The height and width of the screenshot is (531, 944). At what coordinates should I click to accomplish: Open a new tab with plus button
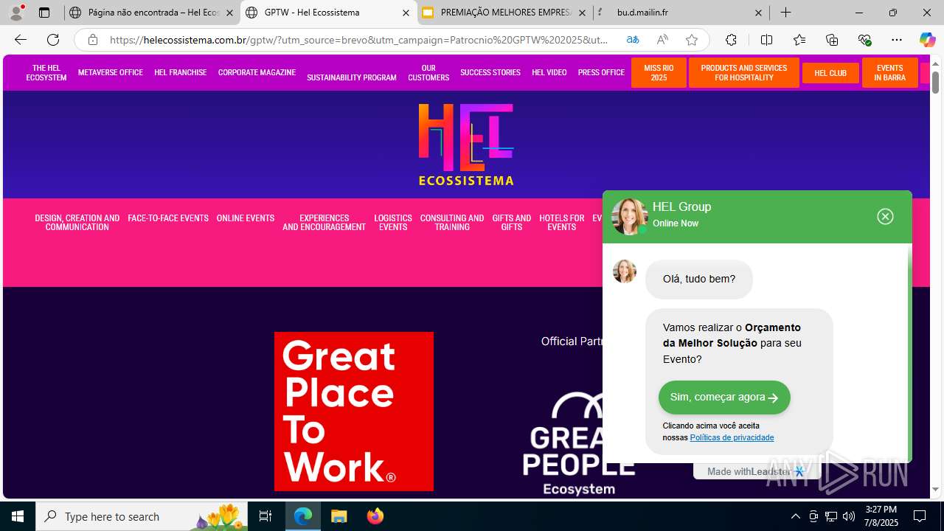coord(786,13)
